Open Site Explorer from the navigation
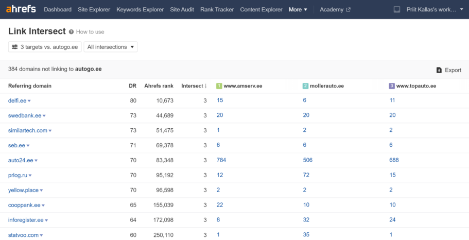 (x=94, y=10)
